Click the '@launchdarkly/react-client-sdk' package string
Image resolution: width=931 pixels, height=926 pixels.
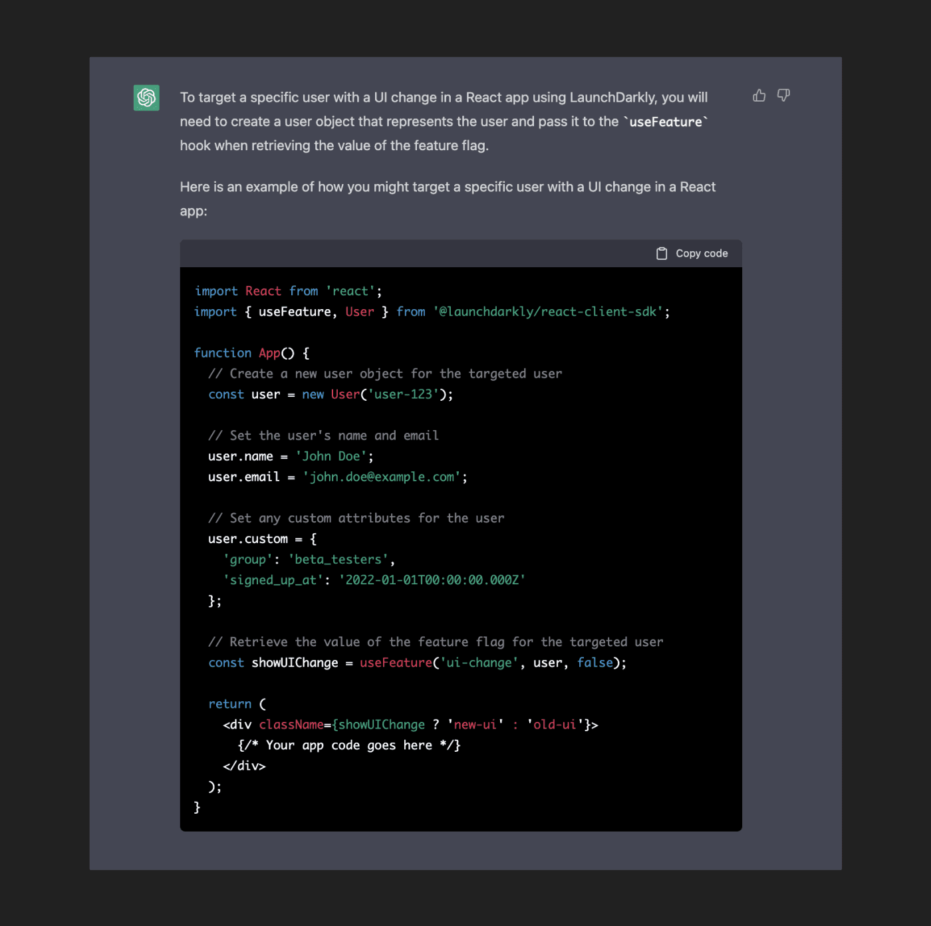pyautogui.click(x=548, y=312)
